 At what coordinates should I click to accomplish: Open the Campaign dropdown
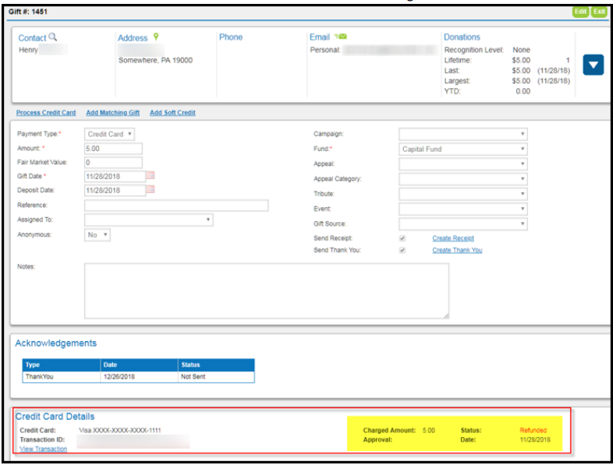click(463, 134)
